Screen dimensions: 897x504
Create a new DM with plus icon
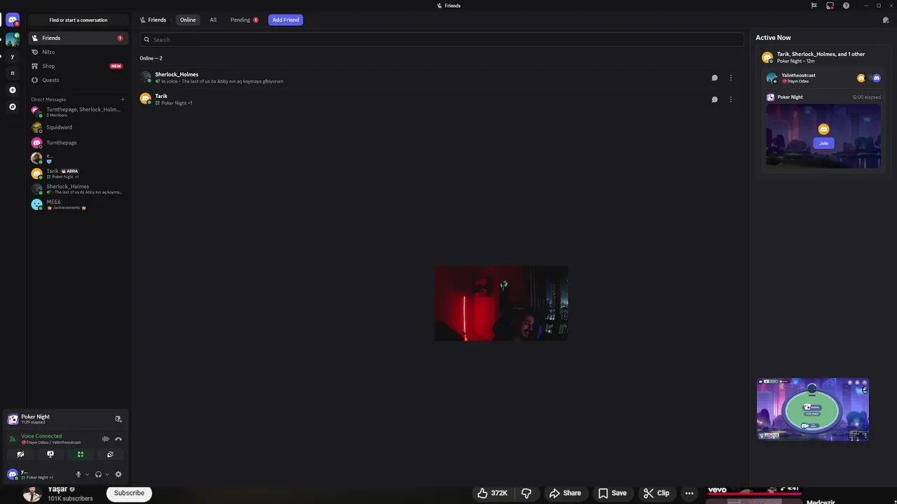point(123,99)
